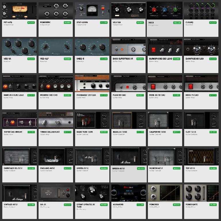
Task: Click the "GYRAF GYRATEC IX TUBE" title text
Action: coord(85,205)
